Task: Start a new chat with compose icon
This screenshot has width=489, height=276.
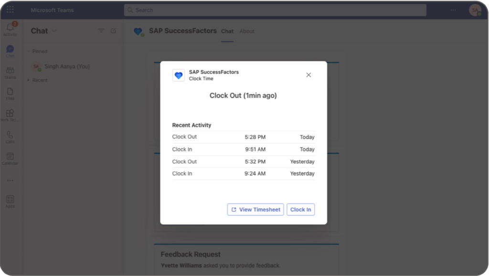Action: [113, 31]
